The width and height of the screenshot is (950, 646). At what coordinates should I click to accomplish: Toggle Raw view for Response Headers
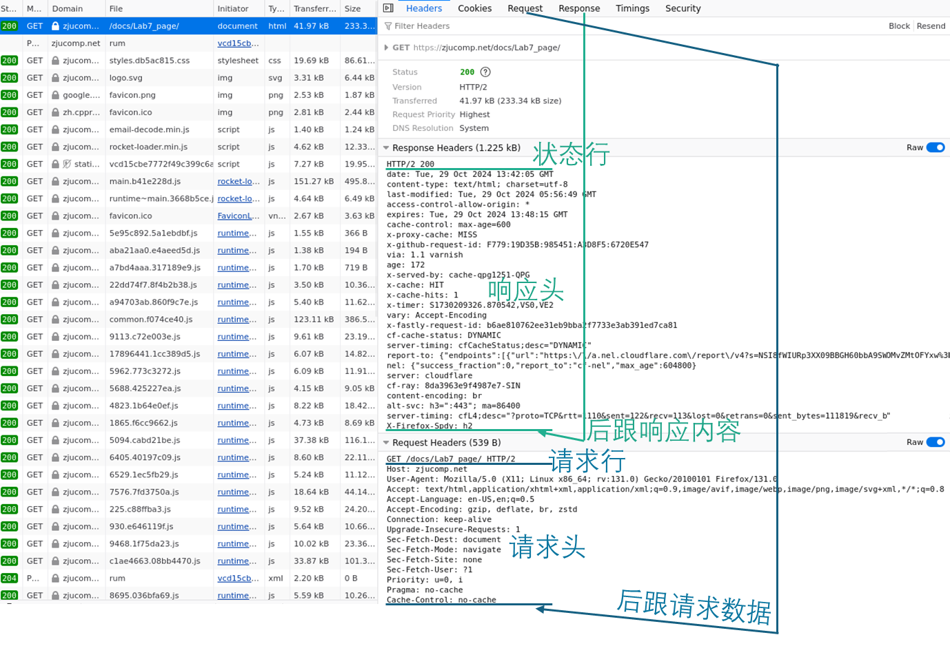tap(935, 147)
